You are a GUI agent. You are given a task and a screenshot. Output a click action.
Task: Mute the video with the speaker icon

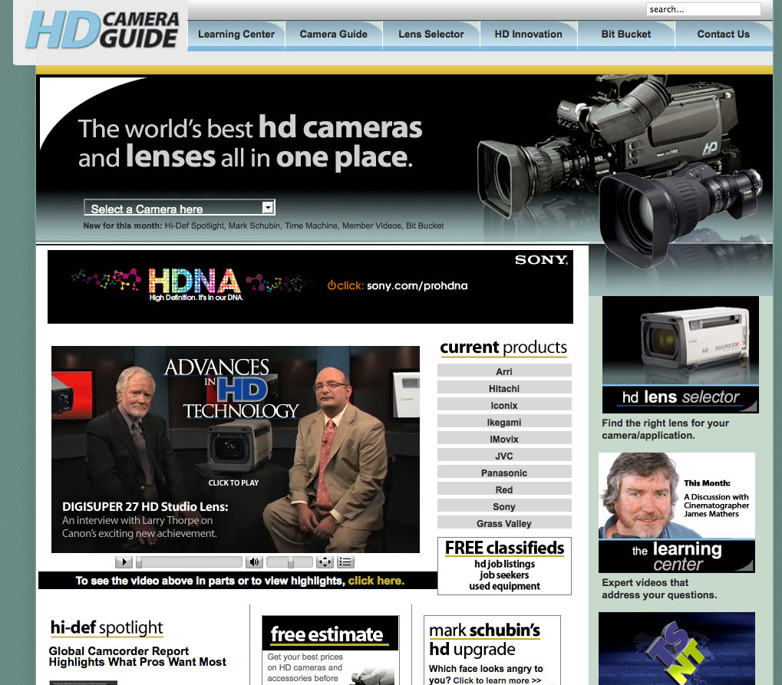coord(254,562)
